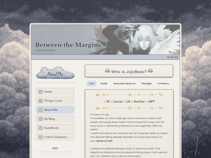Click the '39' age text

point(108,101)
